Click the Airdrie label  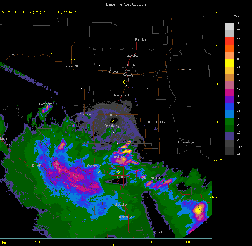click(x=118, y=157)
